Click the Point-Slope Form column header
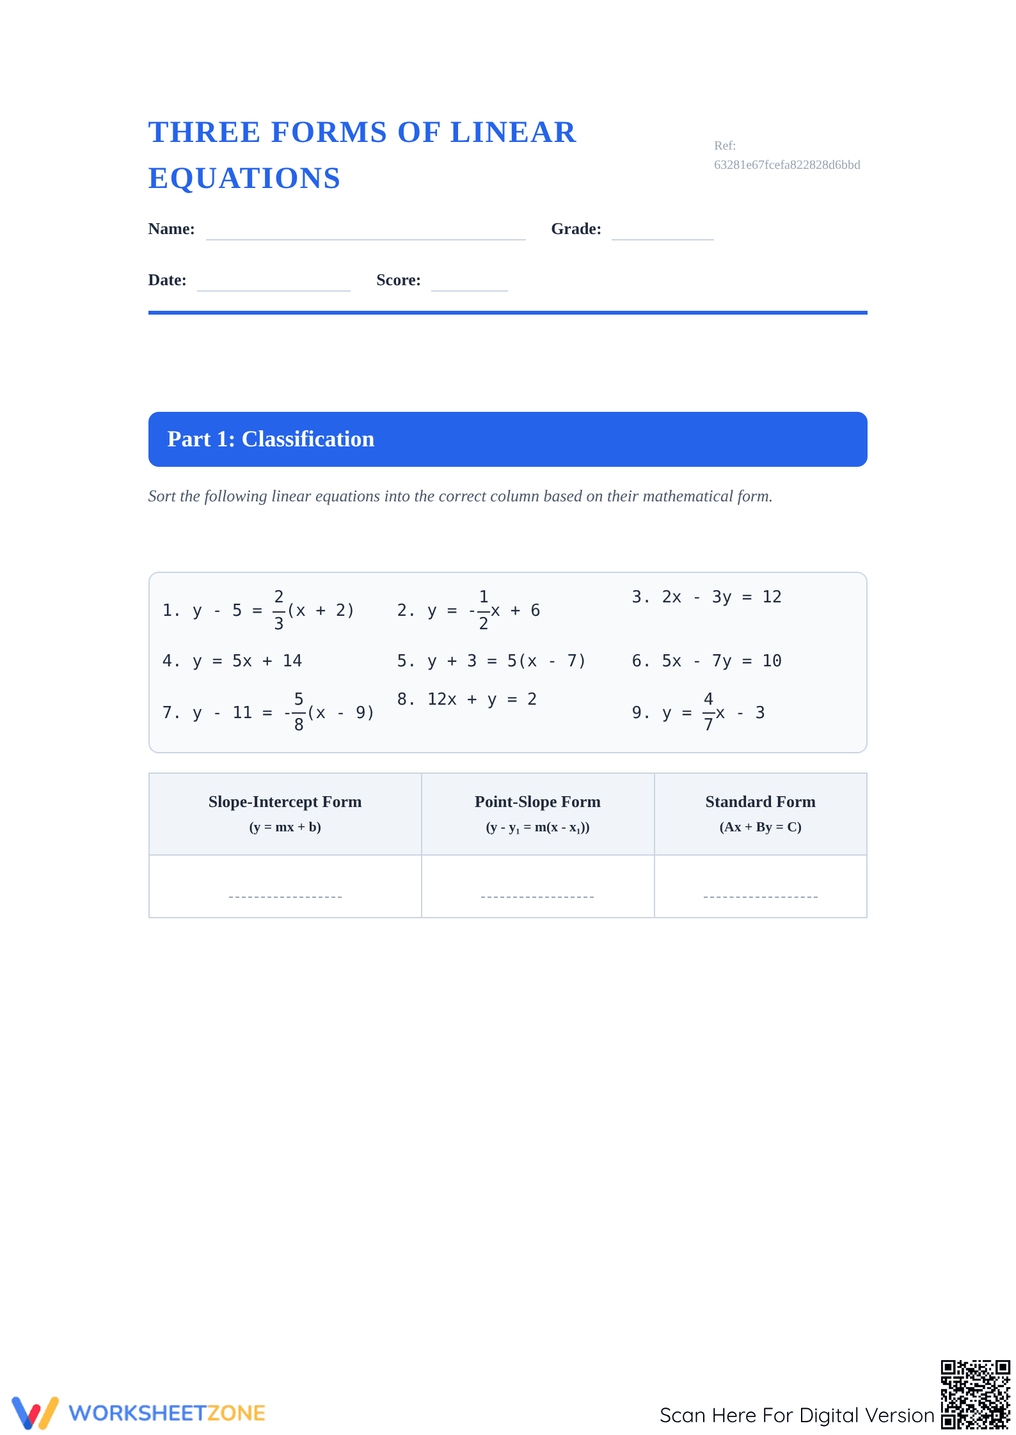This screenshot has height=1435, width=1016. (537, 813)
